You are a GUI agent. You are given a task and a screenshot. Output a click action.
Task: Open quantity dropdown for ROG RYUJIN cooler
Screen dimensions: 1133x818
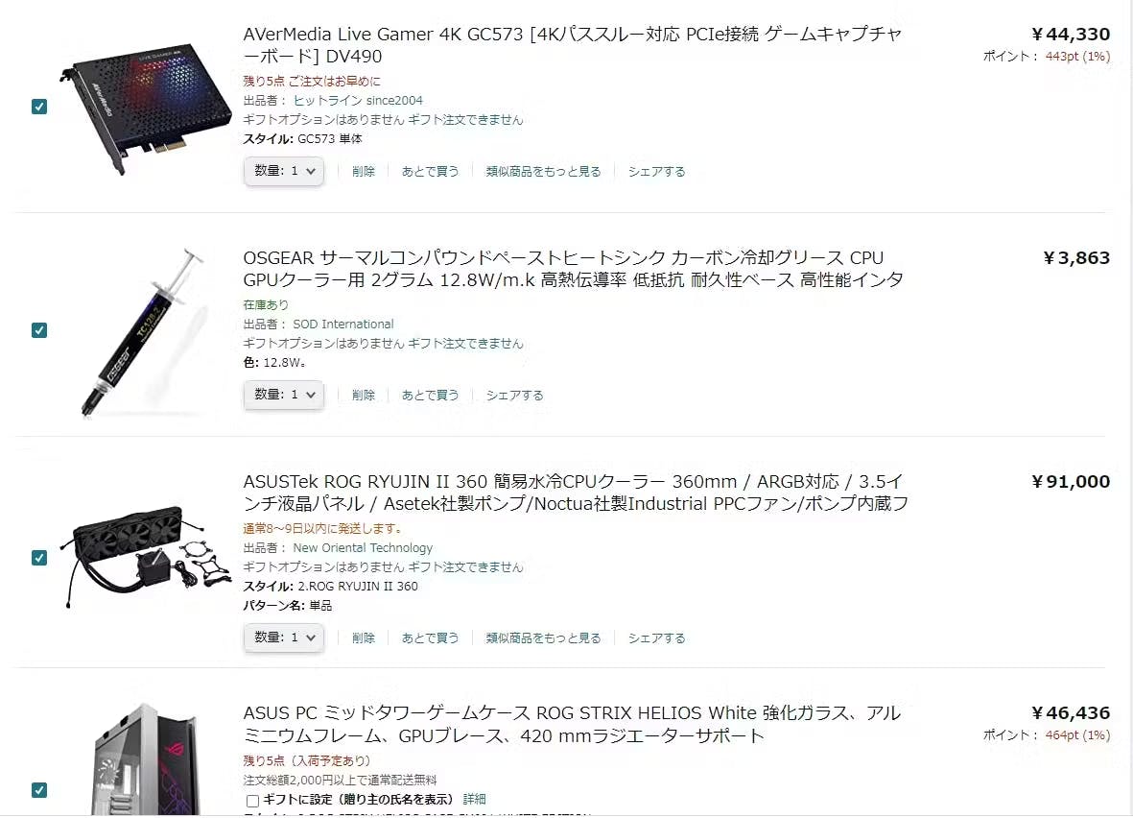tap(283, 638)
